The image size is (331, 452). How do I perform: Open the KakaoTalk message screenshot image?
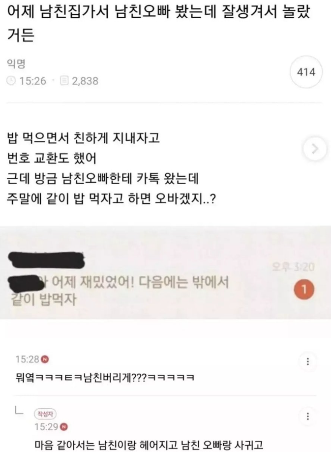tap(165, 272)
